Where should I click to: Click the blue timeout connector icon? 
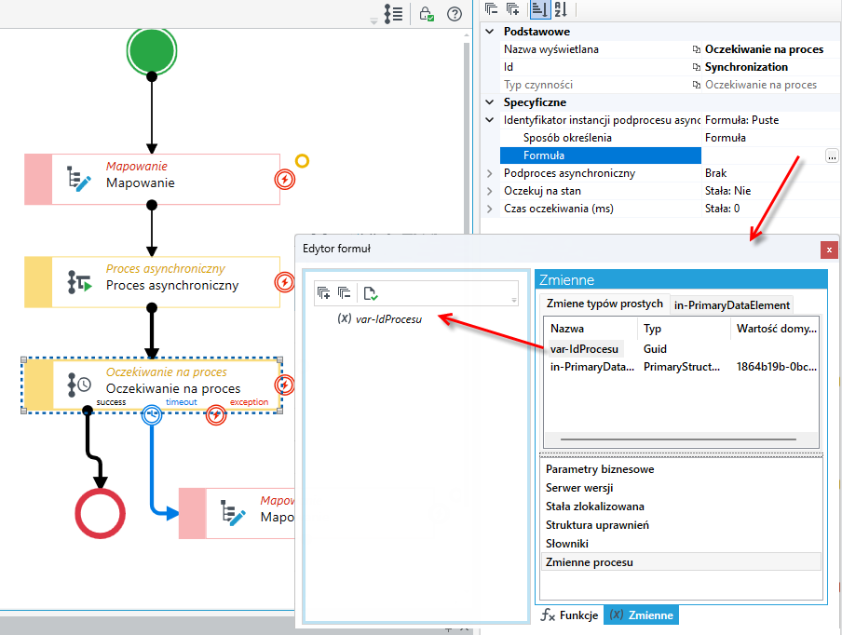coord(152,415)
